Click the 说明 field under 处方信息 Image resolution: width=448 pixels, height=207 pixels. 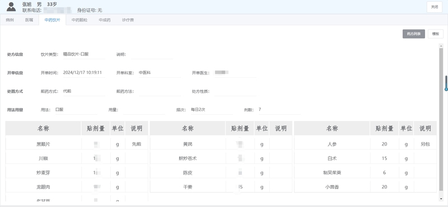[x=152, y=54]
